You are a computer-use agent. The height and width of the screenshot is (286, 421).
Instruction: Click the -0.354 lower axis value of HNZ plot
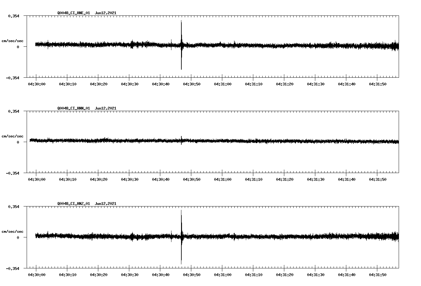point(12,268)
